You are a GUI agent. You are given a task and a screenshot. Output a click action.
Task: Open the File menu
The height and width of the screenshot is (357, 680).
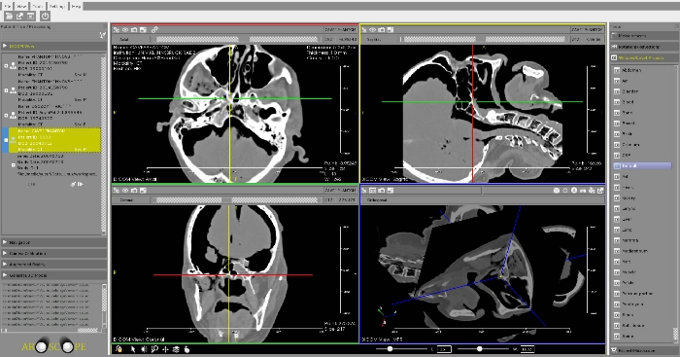[8, 6]
